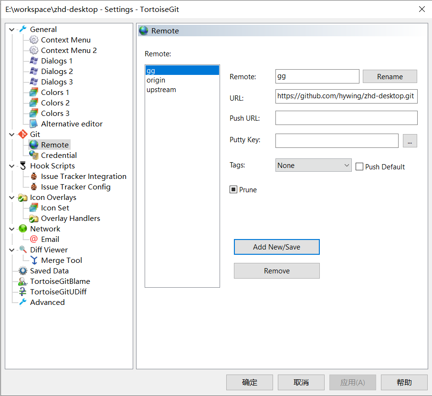Click the Issue Tracker Integration bug icon
This screenshot has height=396, width=432.
34,176
